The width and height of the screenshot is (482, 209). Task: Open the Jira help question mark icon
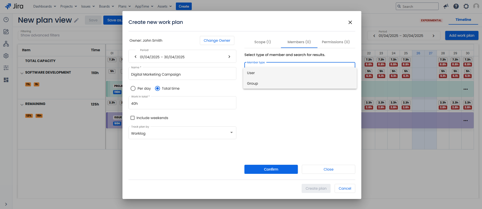click(456, 6)
